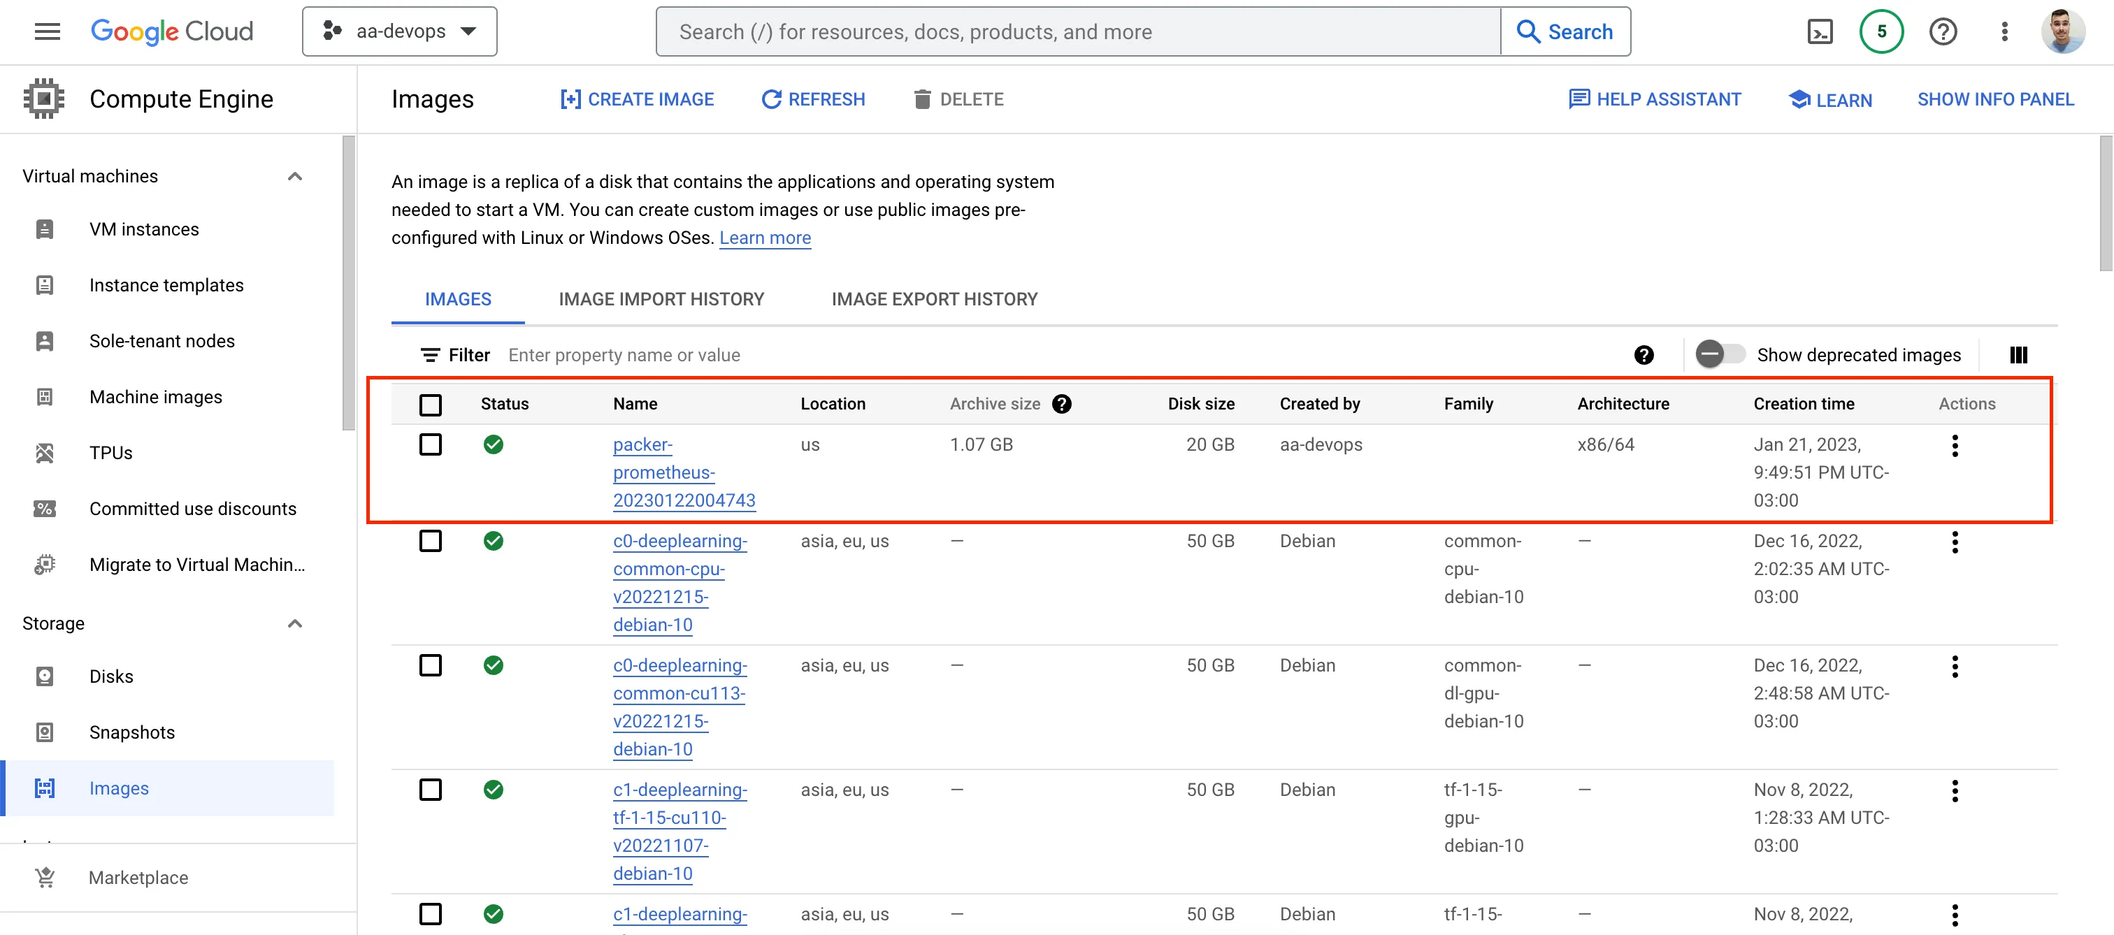
Task: Collapse the Storage section
Action: point(294,623)
